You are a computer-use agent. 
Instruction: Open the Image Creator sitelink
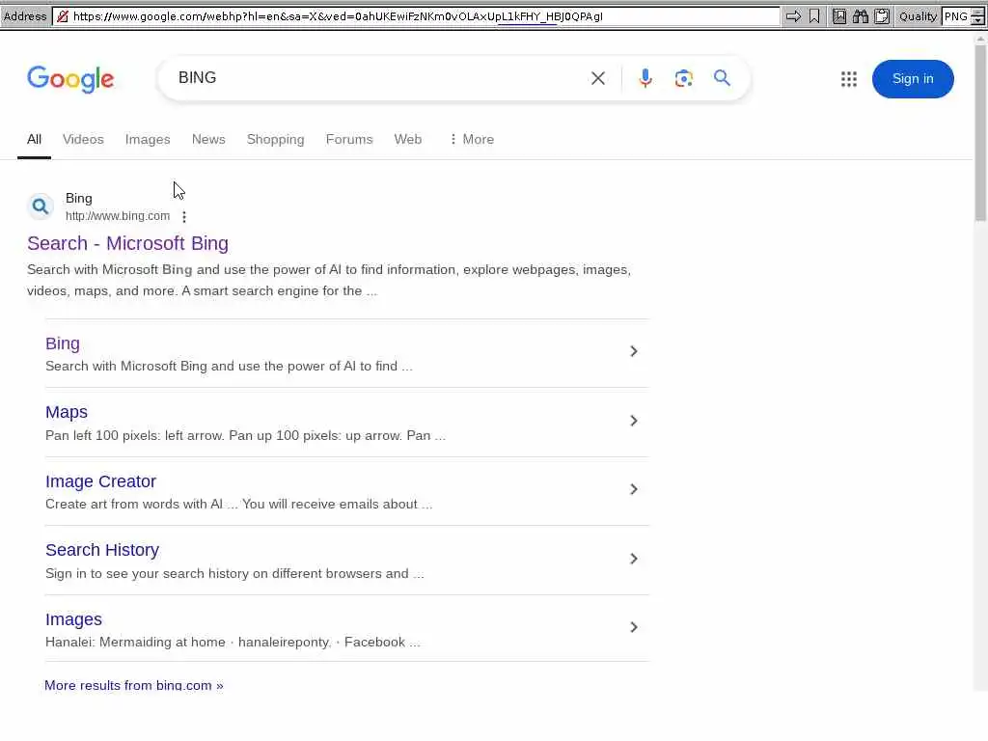100,481
